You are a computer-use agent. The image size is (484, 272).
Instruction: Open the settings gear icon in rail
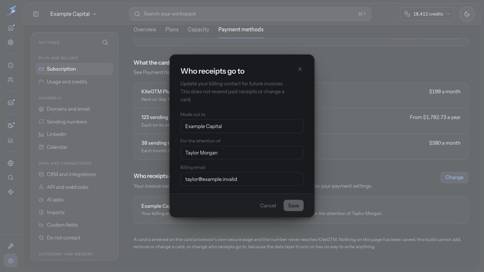11,261
